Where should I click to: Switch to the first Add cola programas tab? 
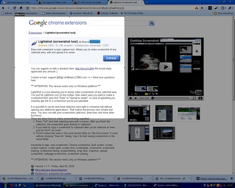coord(18,3)
